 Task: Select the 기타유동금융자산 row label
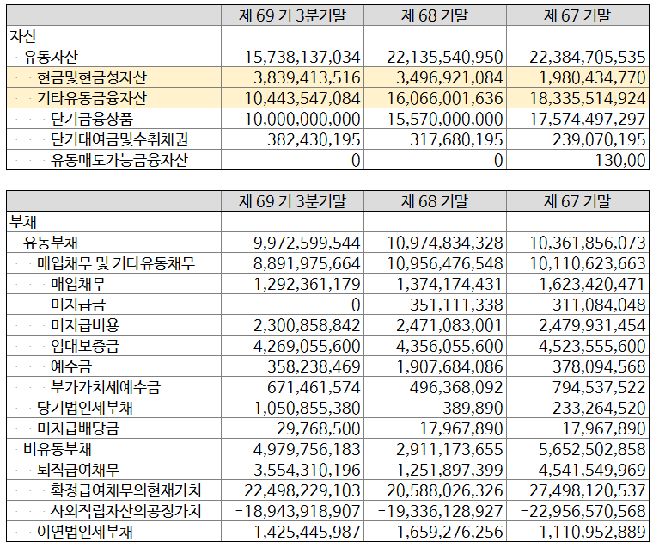92,98
